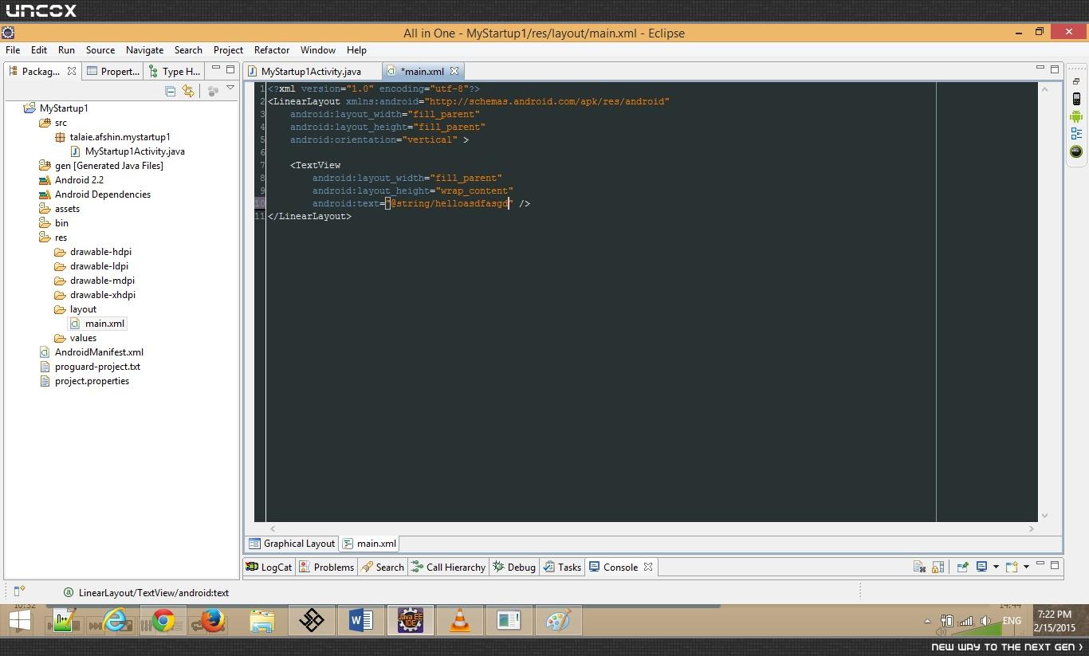Open the Open Console dropdown arrow
Image resolution: width=1089 pixels, height=656 pixels.
(1026, 567)
